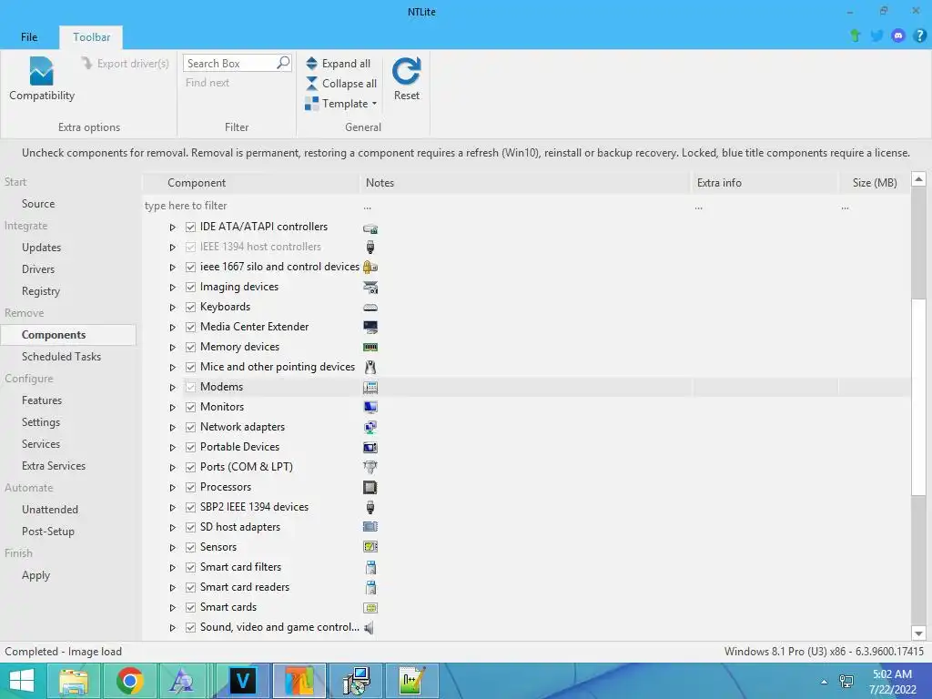
Task: Uncheck the Imaging devices checkbox
Action: [x=190, y=287]
